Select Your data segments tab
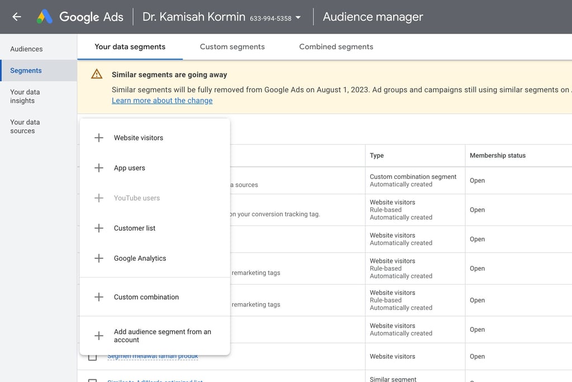The image size is (572, 382). tap(130, 46)
